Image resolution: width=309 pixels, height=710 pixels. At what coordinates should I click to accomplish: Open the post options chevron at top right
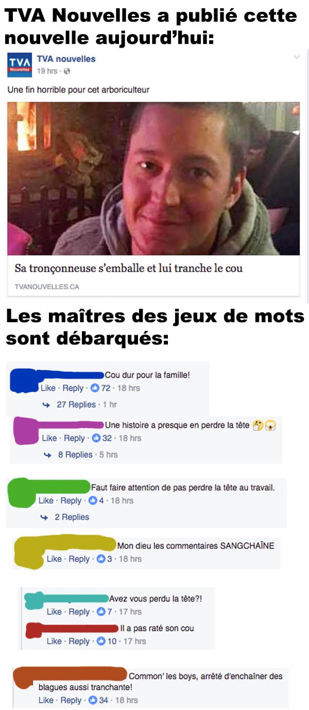point(297,57)
